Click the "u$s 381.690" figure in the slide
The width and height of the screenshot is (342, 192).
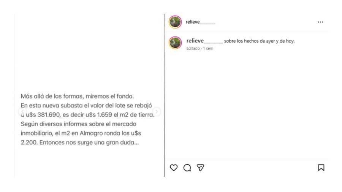pyautogui.click(x=43, y=115)
